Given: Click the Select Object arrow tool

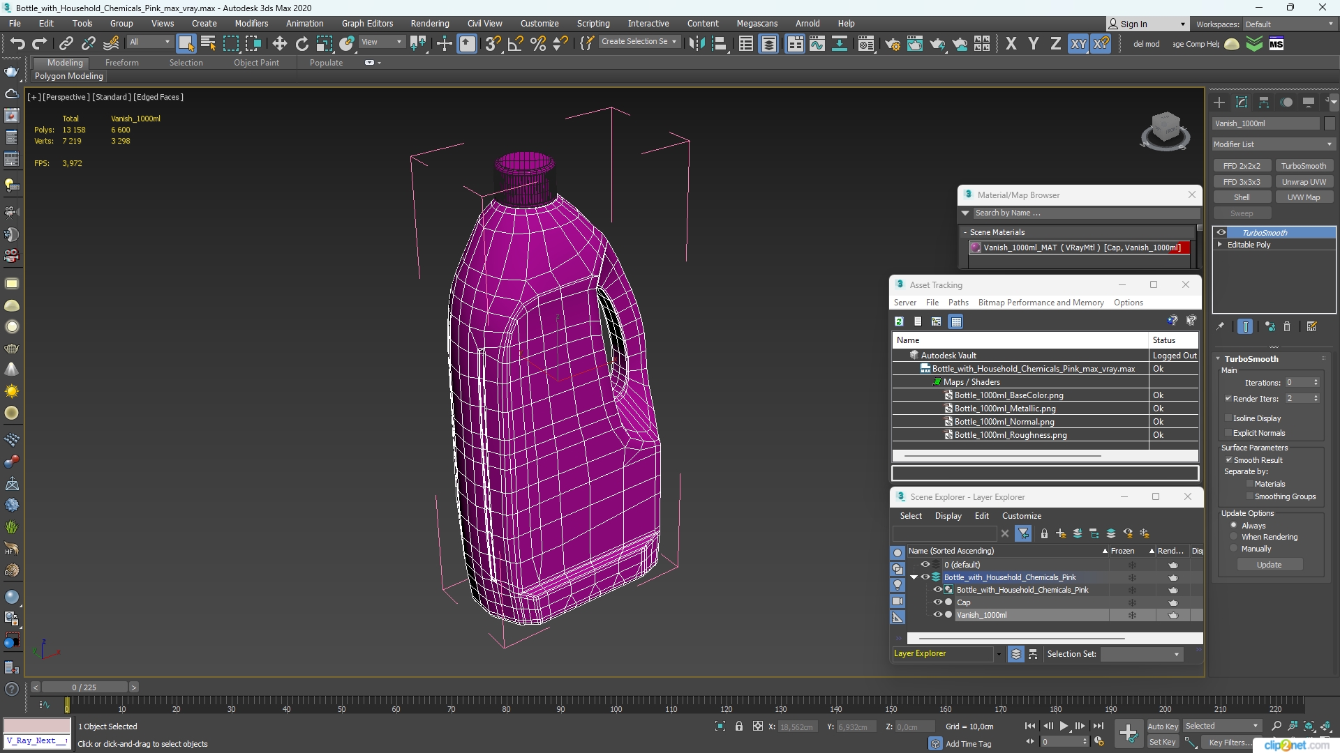Looking at the screenshot, I should pyautogui.click(x=186, y=44).
